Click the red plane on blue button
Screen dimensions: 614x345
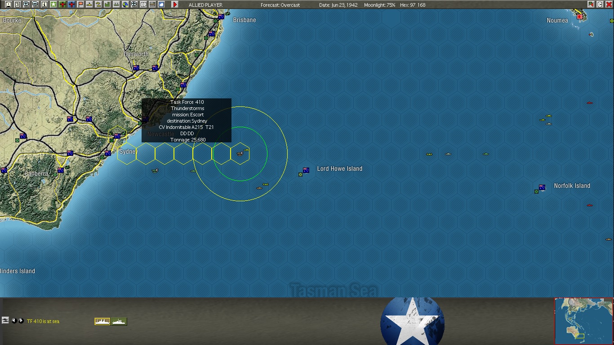(71, 4)
